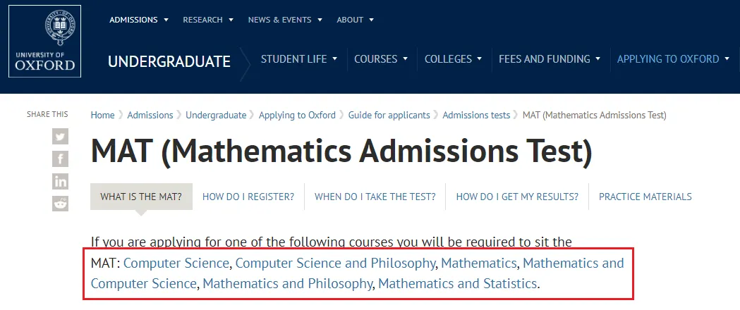The width and height of the screenshot is (740, 310).
Task: Open When do I take the test tab
Action: coord(375,197)
